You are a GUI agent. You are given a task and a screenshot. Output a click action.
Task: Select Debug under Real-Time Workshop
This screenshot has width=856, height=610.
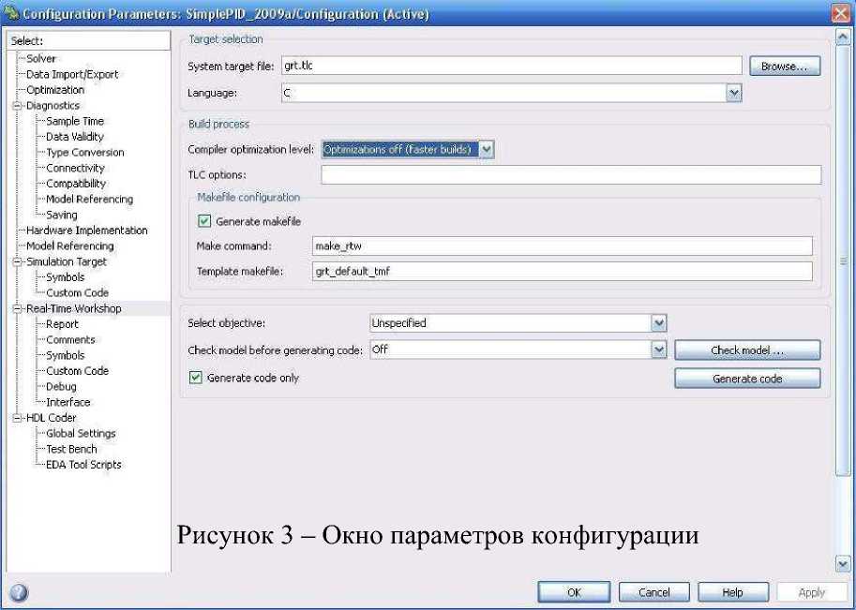[61, 386]
